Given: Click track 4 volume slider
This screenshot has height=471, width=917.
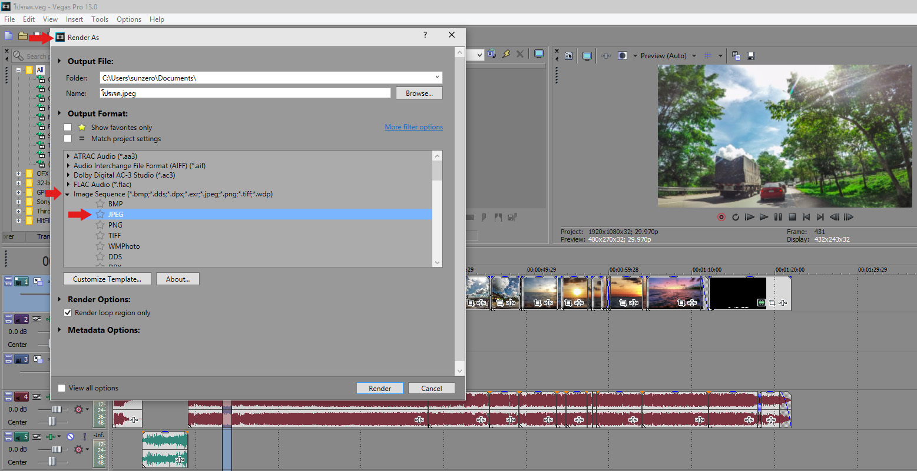Looking at the screenshot, I should pyautogui.click(x=57, y=409).
